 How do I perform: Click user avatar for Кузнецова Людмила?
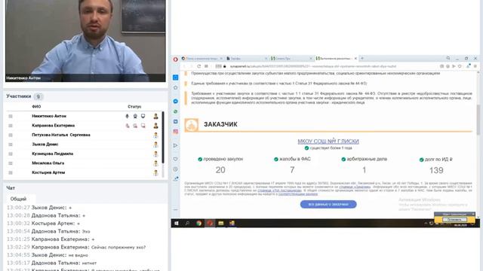coord(156,154)
